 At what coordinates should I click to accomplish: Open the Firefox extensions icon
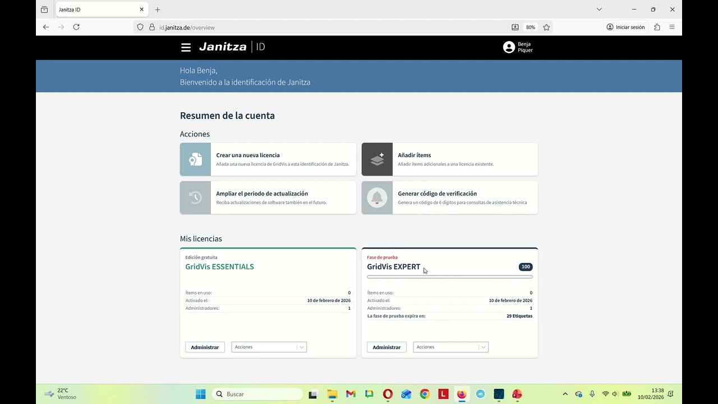coord(657,27)
